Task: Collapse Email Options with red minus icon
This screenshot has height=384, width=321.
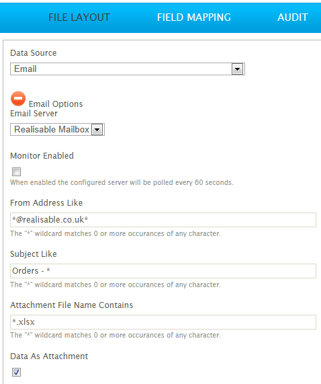Action: point(18,99)
